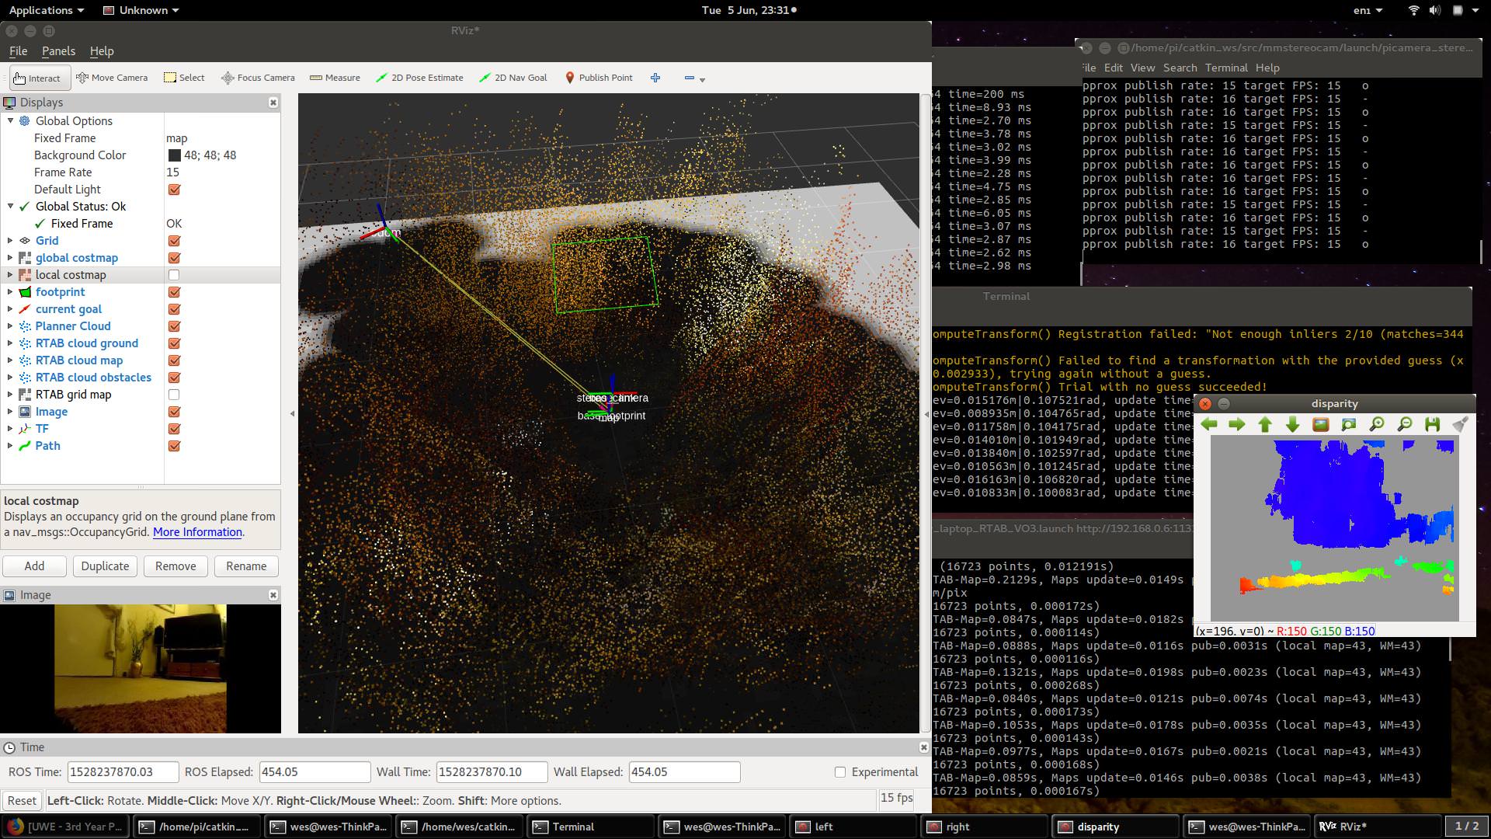Open the toolbar minus dropdown arrow

[702, 80]
